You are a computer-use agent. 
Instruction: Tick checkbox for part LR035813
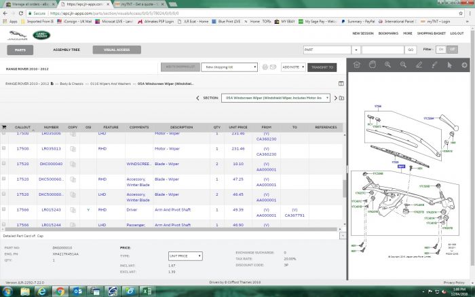3,148
